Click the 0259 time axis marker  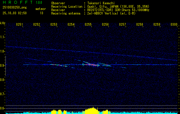click(157, 25)
